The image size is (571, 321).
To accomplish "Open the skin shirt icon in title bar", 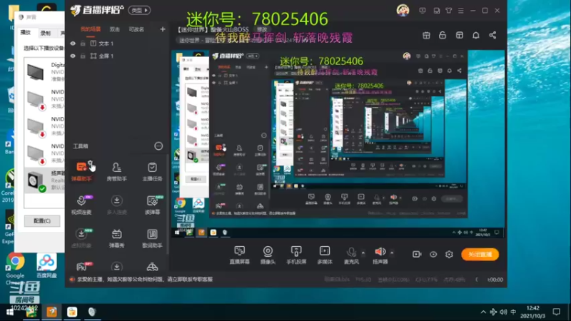I will click(449, 11).
